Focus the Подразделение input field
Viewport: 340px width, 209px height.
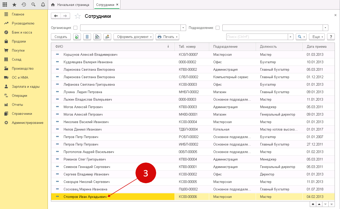point(273,28)
